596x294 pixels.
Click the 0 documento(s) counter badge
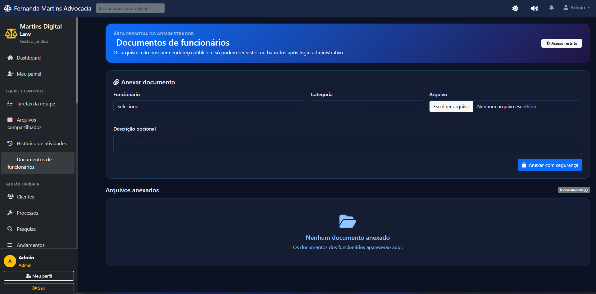574,190
